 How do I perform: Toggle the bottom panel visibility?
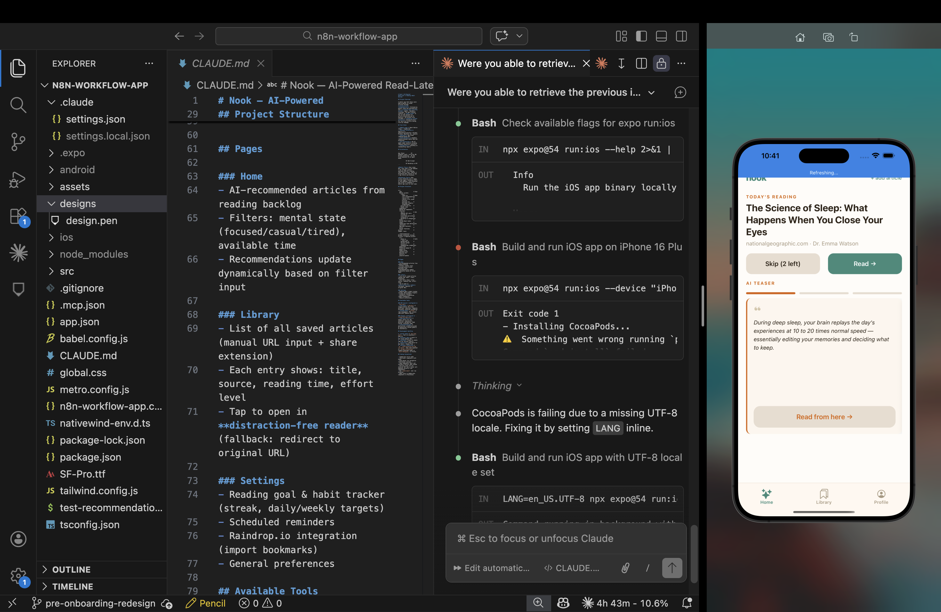coord(662,36)
